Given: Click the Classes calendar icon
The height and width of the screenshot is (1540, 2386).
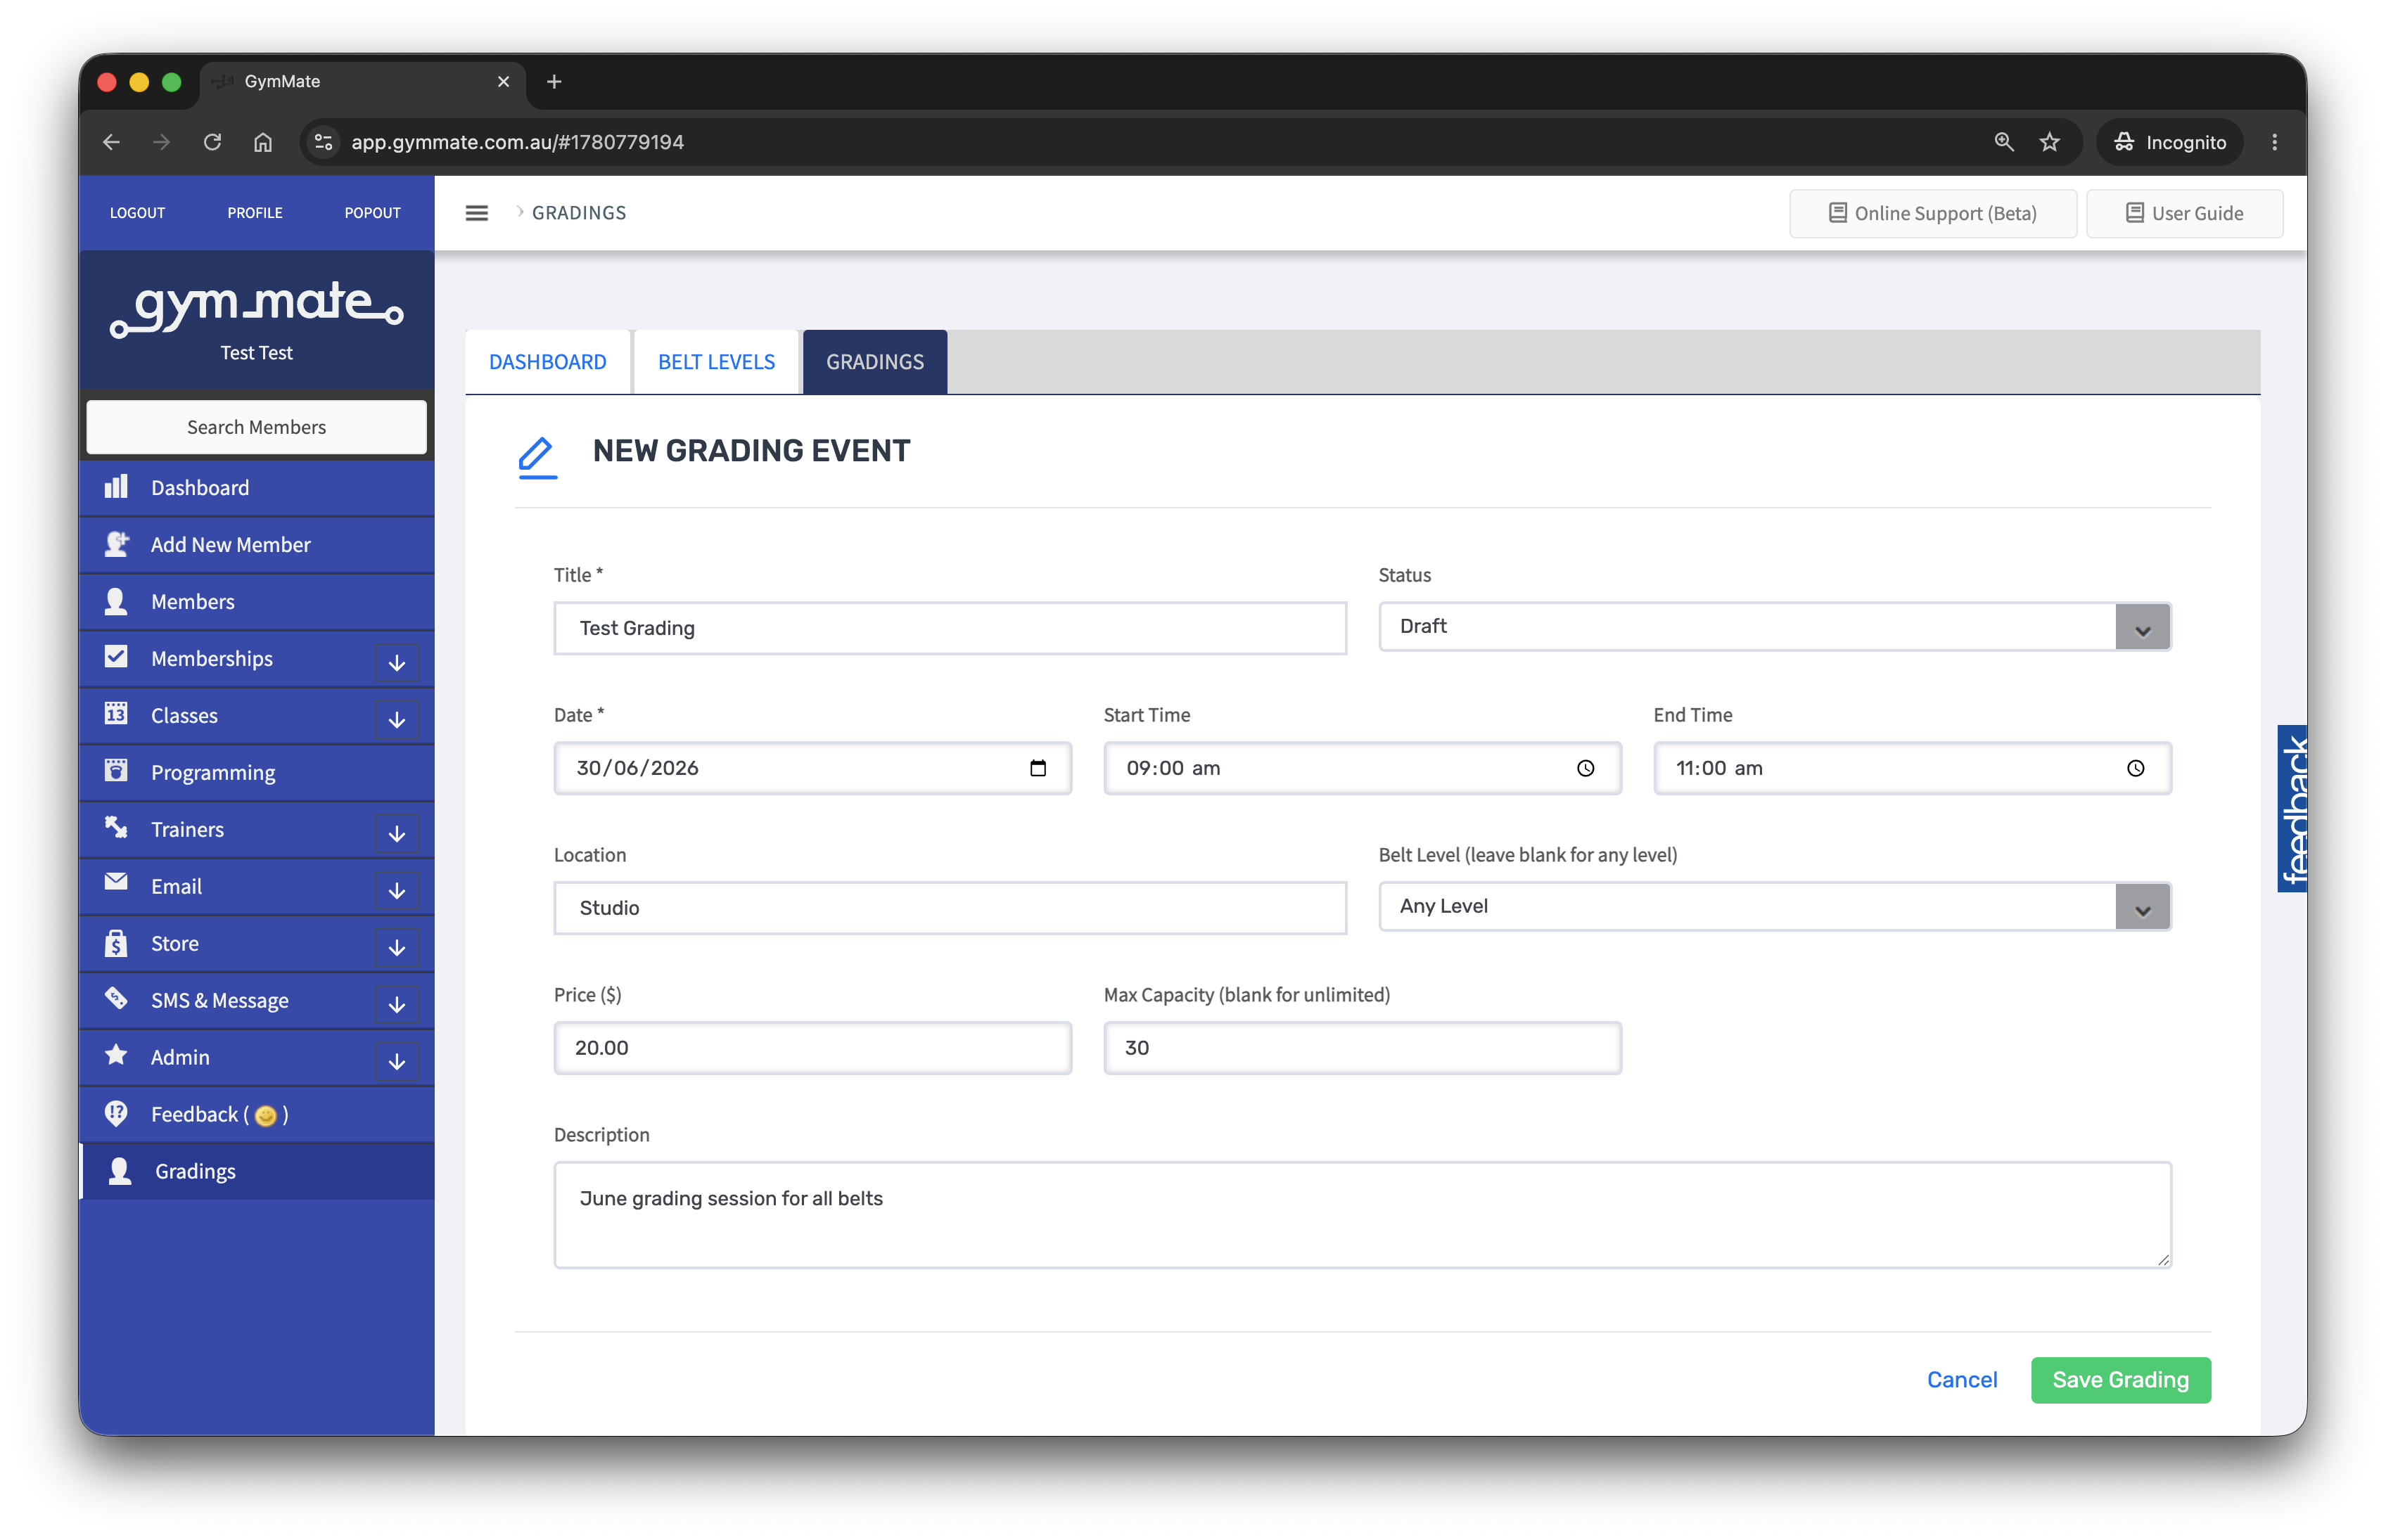Looking at the screenshot, I should [x=116, y=714].
